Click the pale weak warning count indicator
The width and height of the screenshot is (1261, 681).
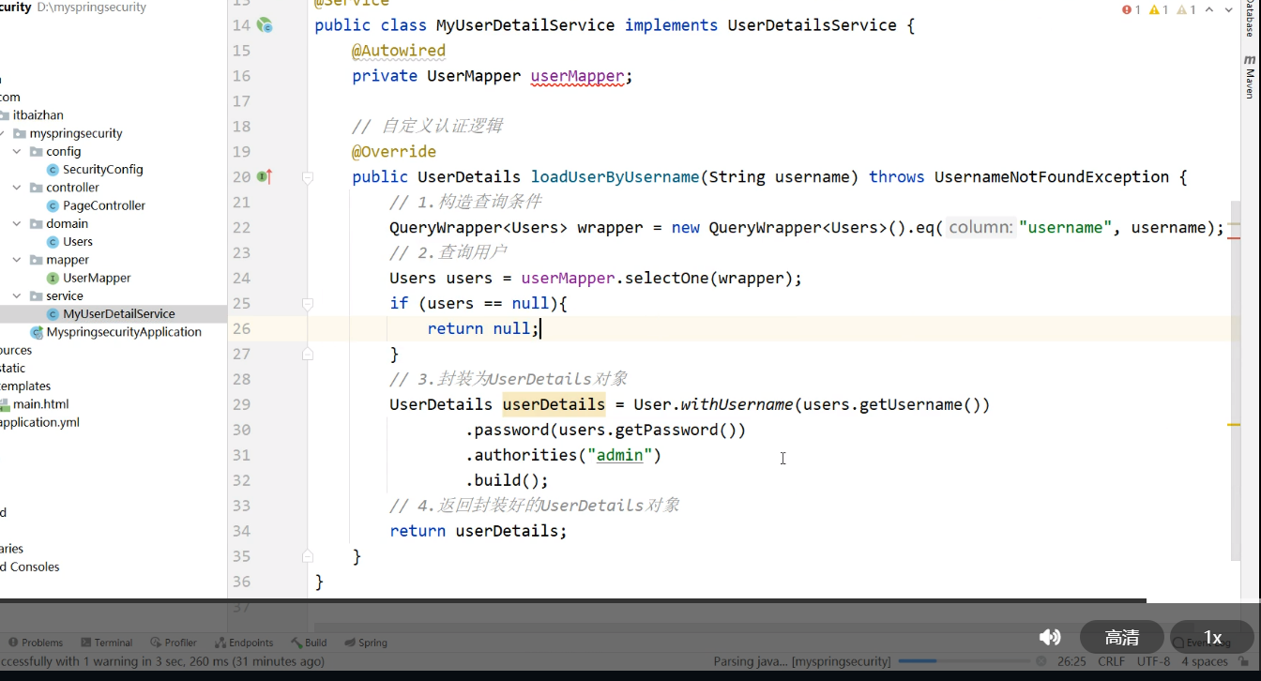tap(1186, 9)
